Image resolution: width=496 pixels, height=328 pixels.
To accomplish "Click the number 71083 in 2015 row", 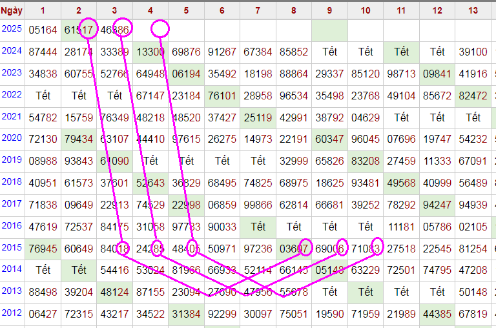I will pyautogui.click(x=366, y=248).
